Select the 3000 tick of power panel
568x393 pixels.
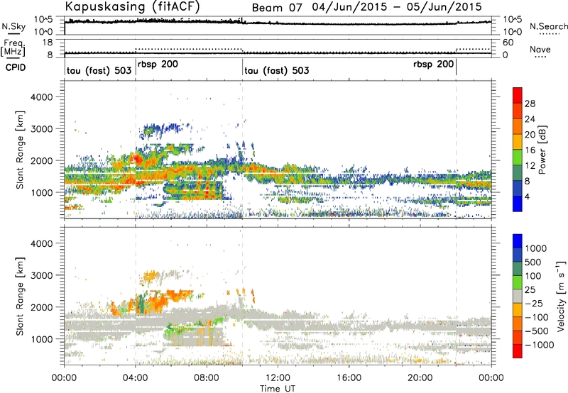41,129
